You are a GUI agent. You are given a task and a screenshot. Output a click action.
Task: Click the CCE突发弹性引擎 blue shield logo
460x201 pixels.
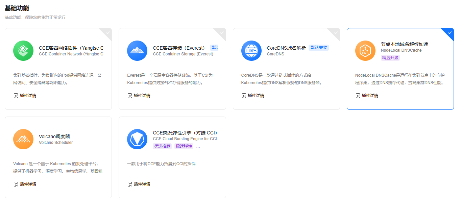coord(137,139)
